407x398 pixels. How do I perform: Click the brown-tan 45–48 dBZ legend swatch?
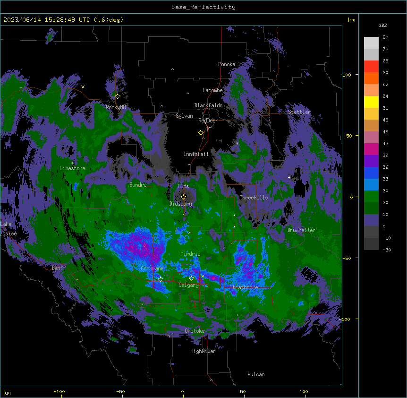click(x=371, y=125)
